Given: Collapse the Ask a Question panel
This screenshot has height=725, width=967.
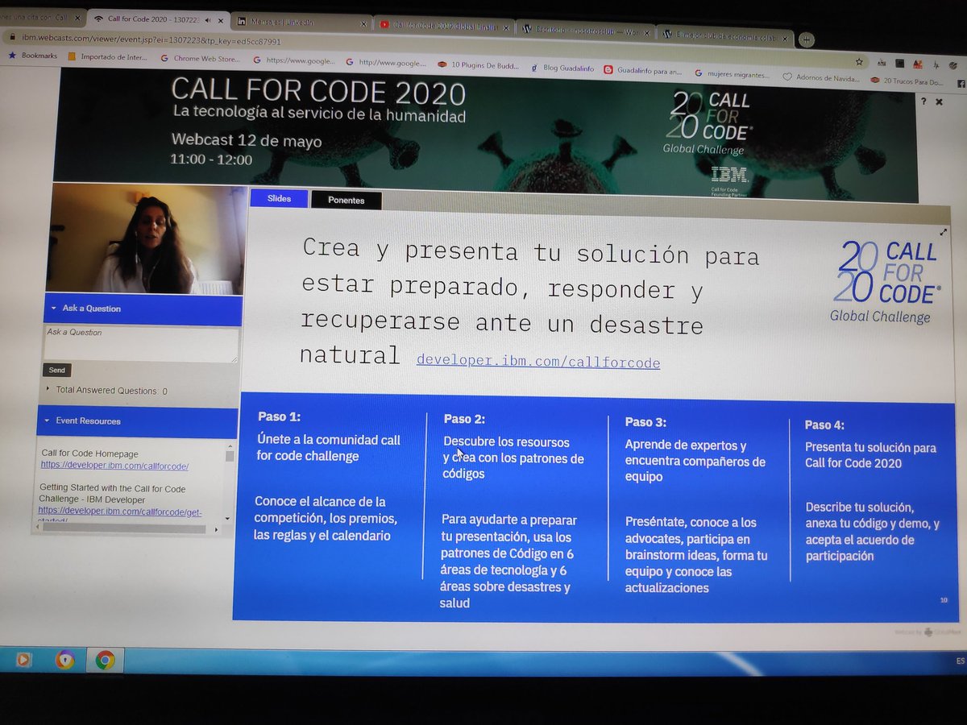Looking at the screenshot, I should click(x=54, y=309).
